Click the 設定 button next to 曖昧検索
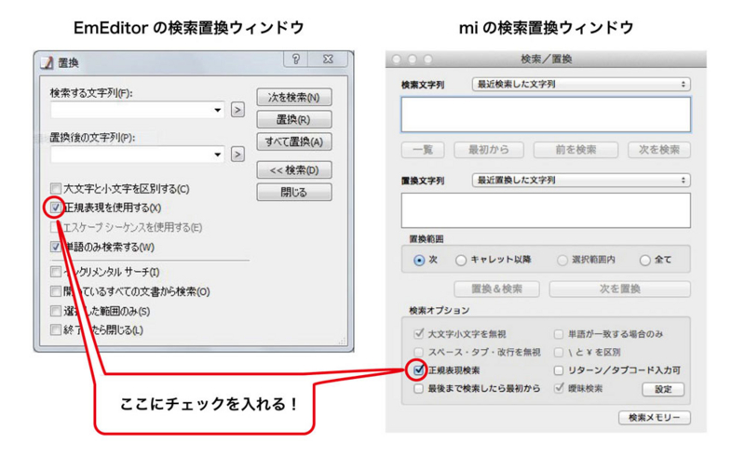The height and width of the screenshot is (457, 745). pos(663,389)
